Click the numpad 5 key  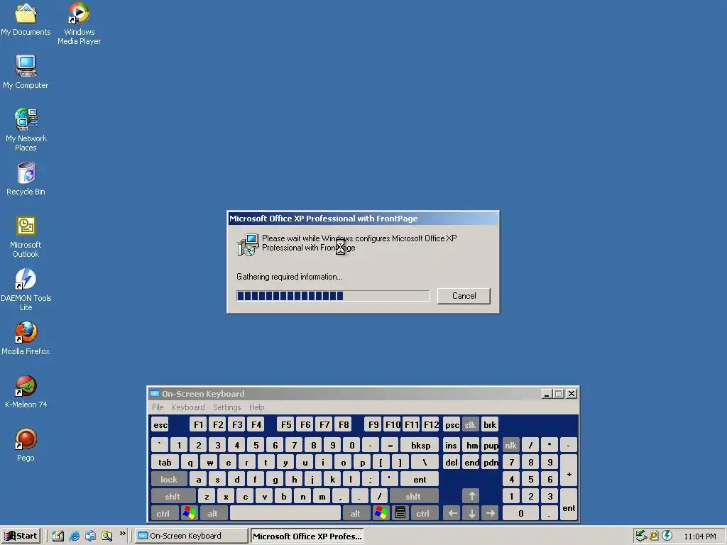[x=530, y=479]
